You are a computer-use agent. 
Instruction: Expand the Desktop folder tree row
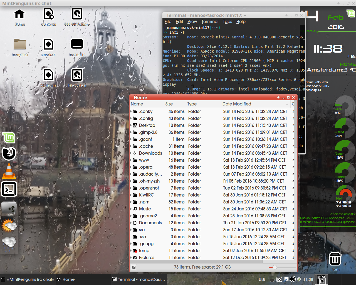(131, 125)
